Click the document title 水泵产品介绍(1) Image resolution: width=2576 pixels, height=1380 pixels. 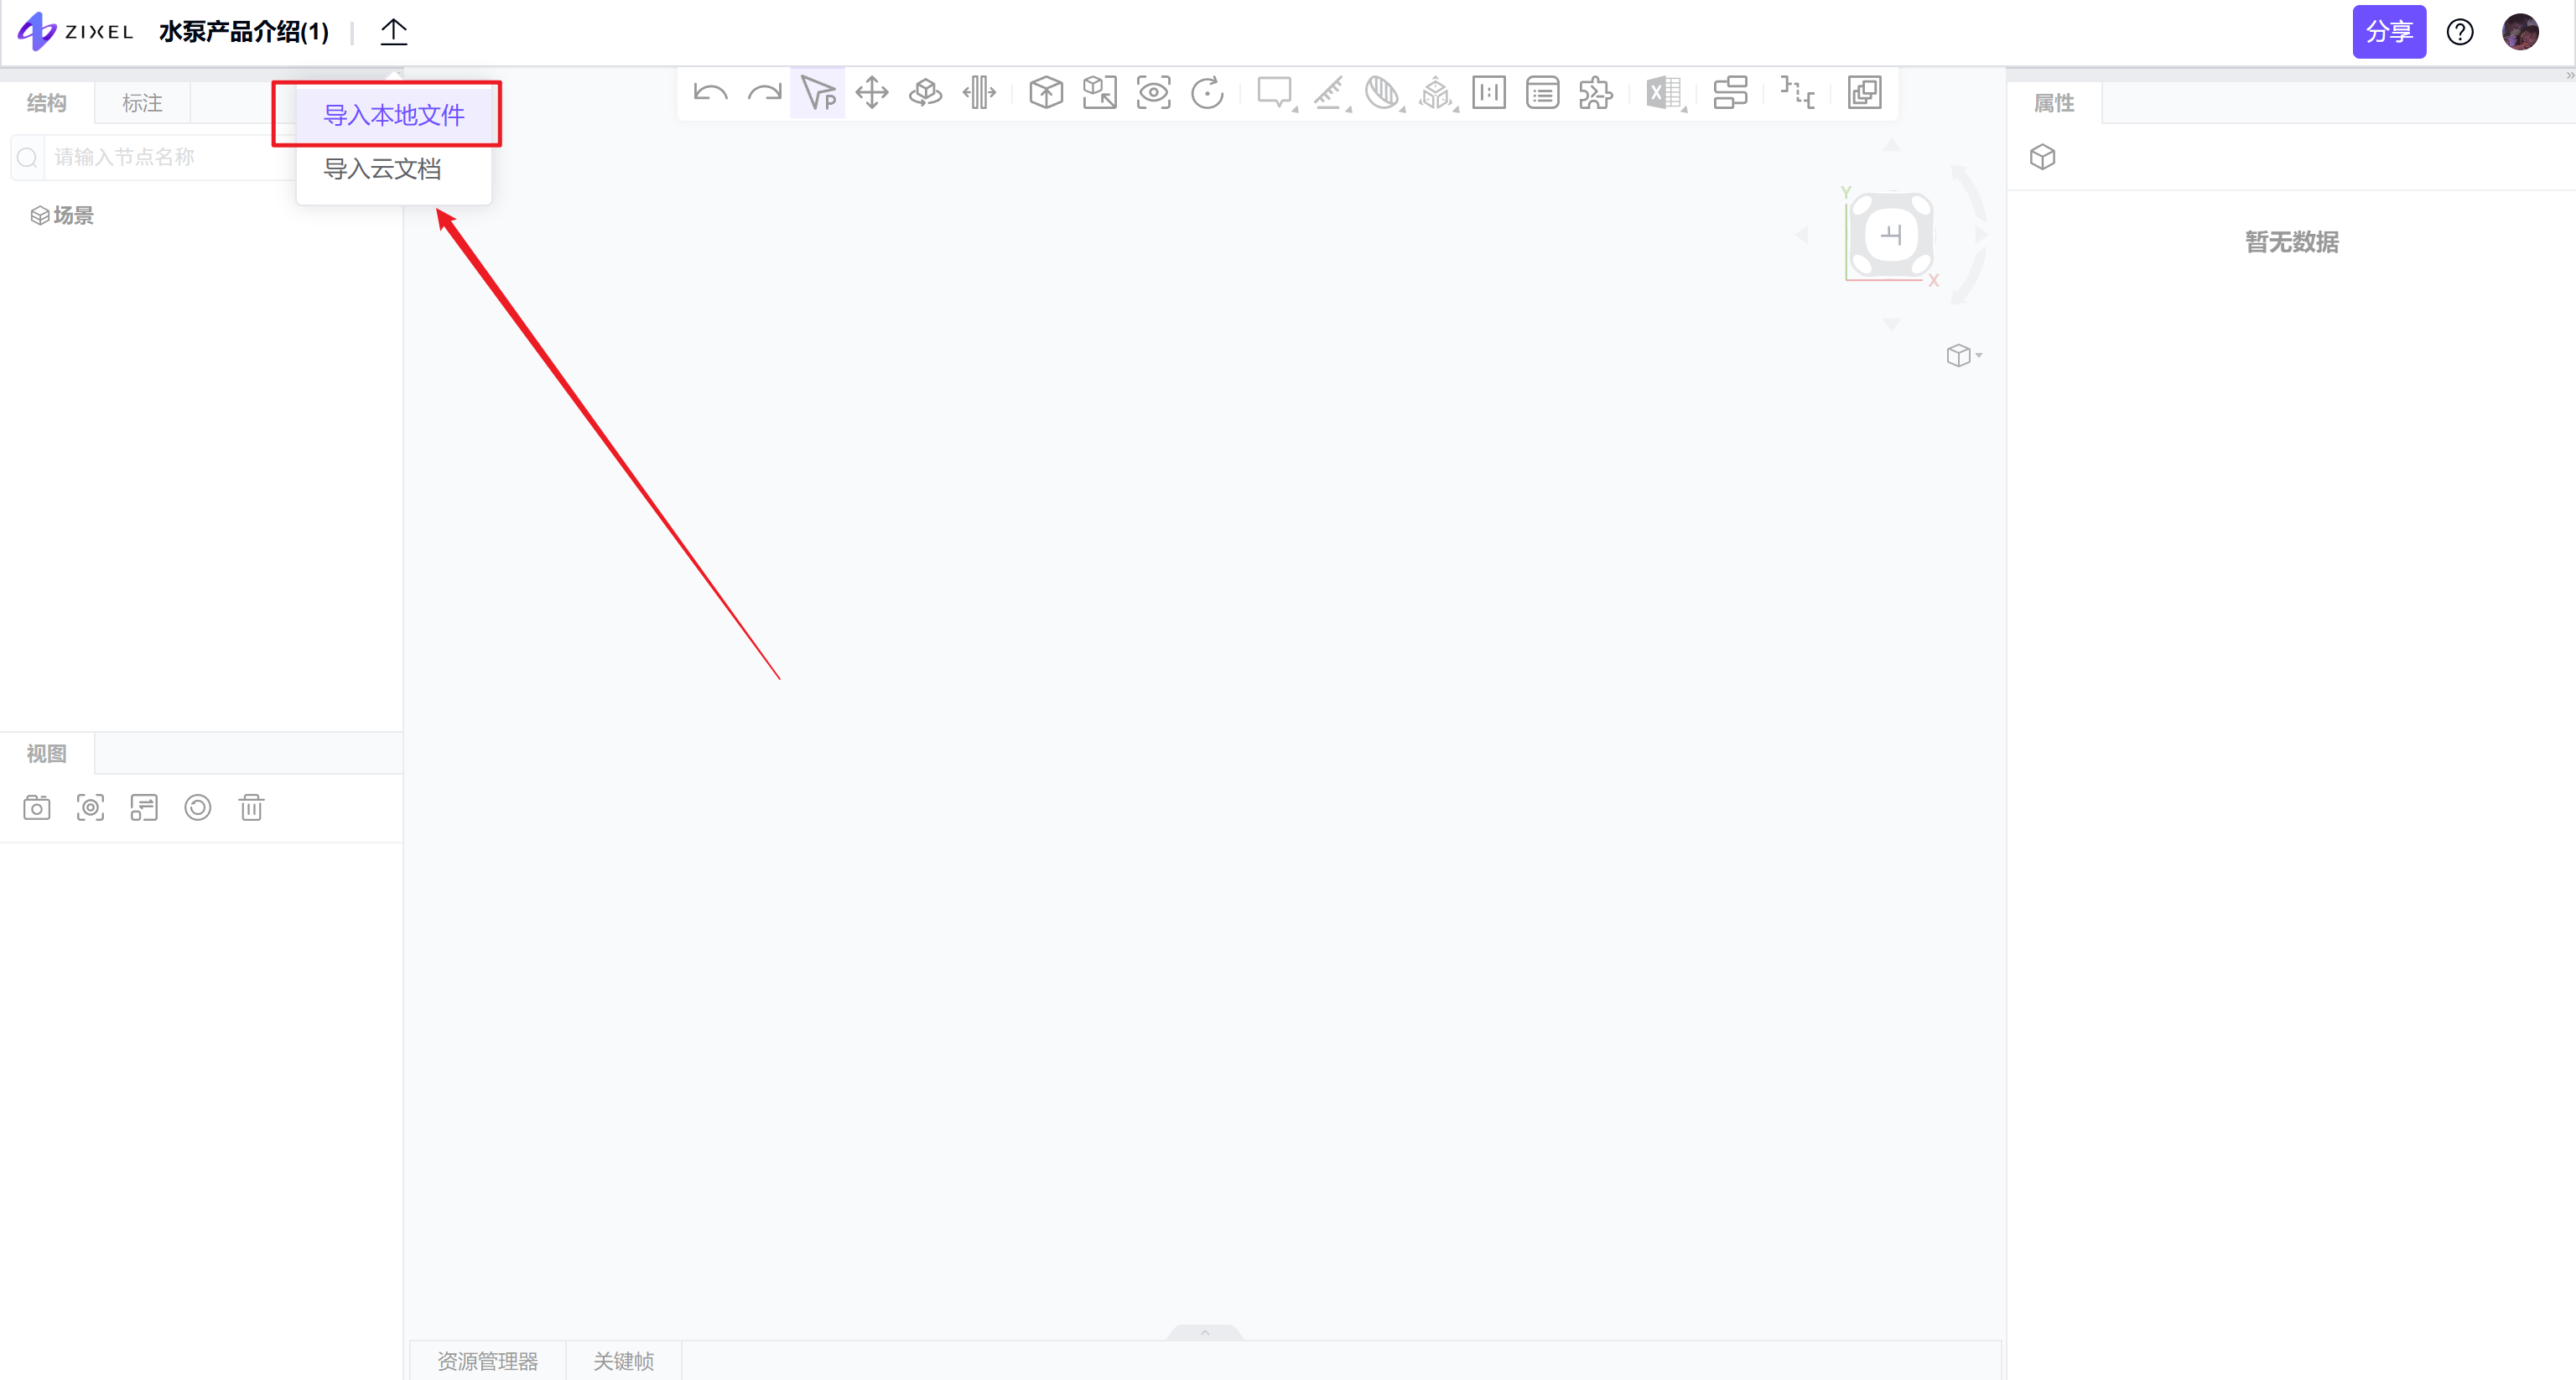[x=244, y=32]
